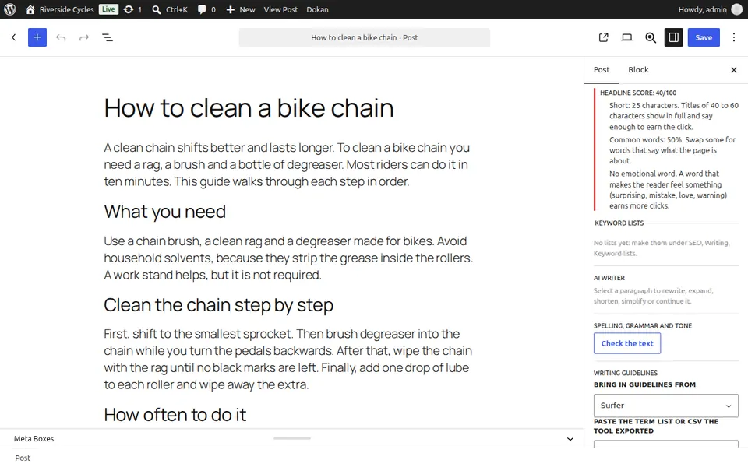Image resolution: width=748 pixels, height=467 pixels.
Task: Toggle zoom out view magnifier
Action: (650, 37)
